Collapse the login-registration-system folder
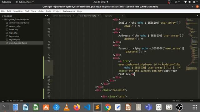 (3, 19)
